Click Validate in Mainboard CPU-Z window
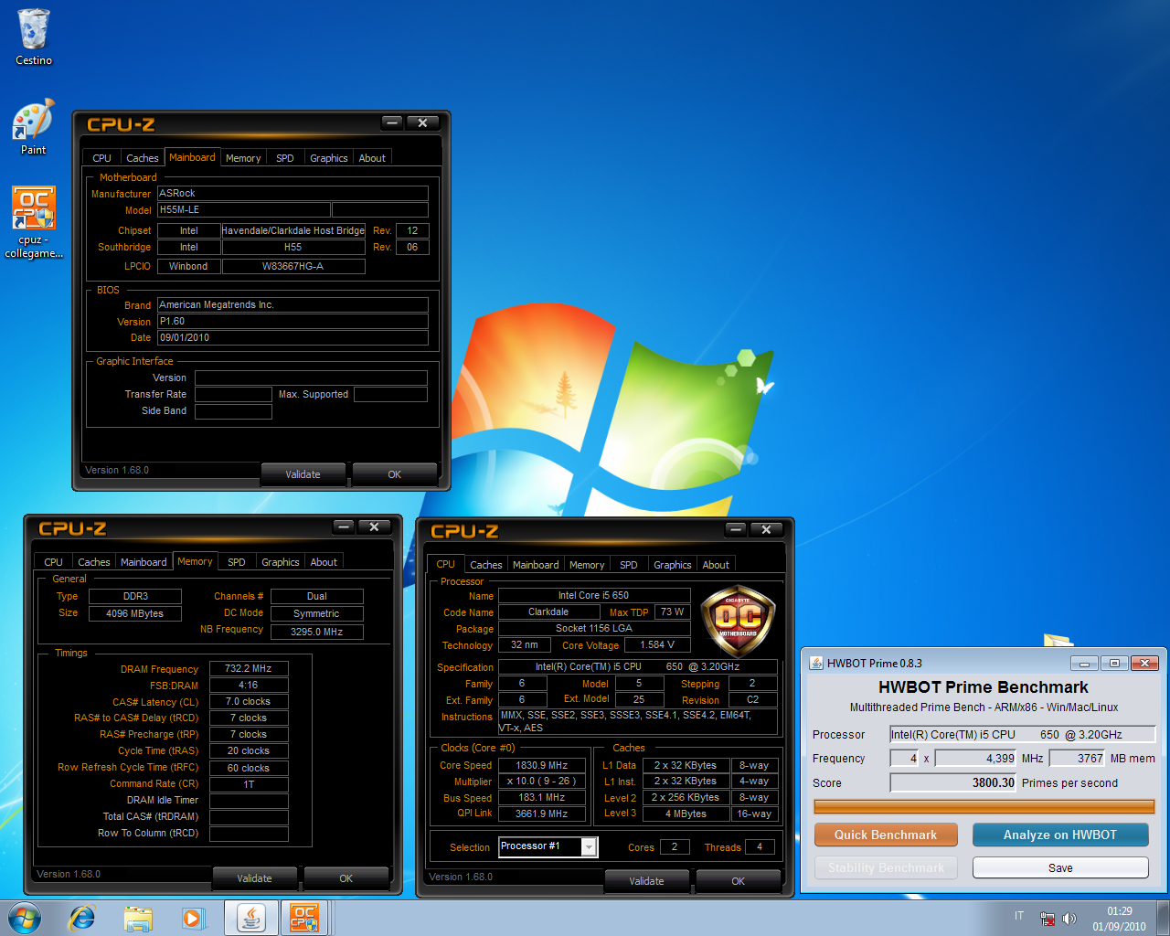Image resolution: width=1170 pixels, height=936 pixels. coord(303,474)
